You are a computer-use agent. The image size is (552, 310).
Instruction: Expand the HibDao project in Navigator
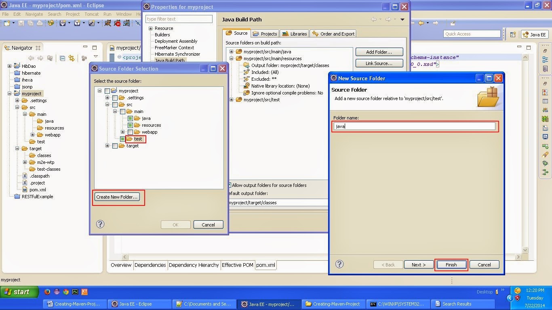9,66
